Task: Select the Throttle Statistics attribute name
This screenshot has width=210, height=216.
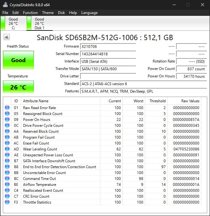Action: point(37,202)
